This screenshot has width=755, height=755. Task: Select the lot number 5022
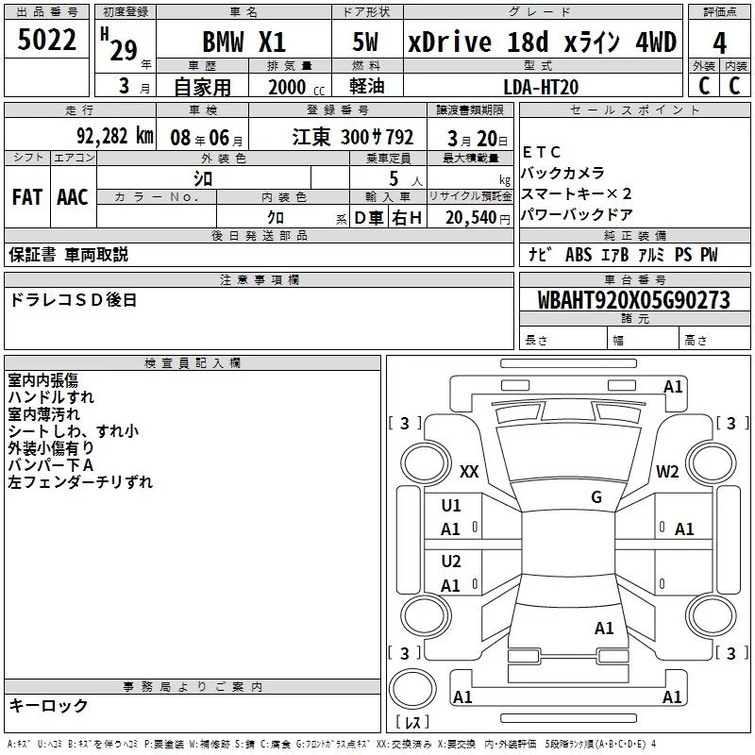click(x=47, y=42)
